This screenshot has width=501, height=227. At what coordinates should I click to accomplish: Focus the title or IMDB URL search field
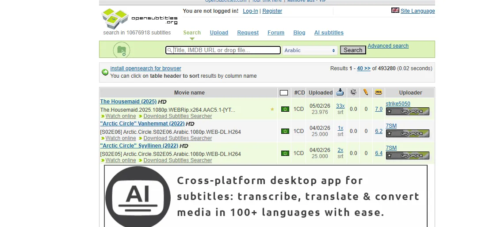[223, 50]
